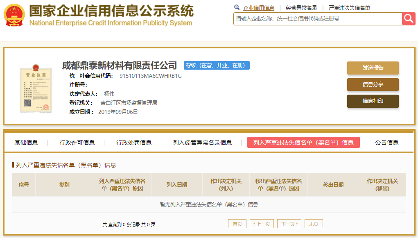The height and width of the screenshot is (238, 418).
Task: Click the 共查询到 0 条记录 共 0 页 summary
Action: [129, 224]
